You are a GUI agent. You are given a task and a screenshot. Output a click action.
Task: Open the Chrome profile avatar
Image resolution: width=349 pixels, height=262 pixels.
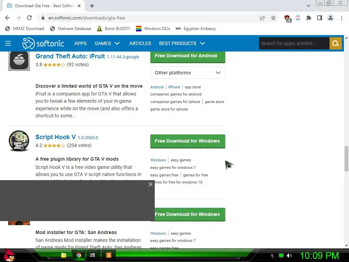coord(331,18)
